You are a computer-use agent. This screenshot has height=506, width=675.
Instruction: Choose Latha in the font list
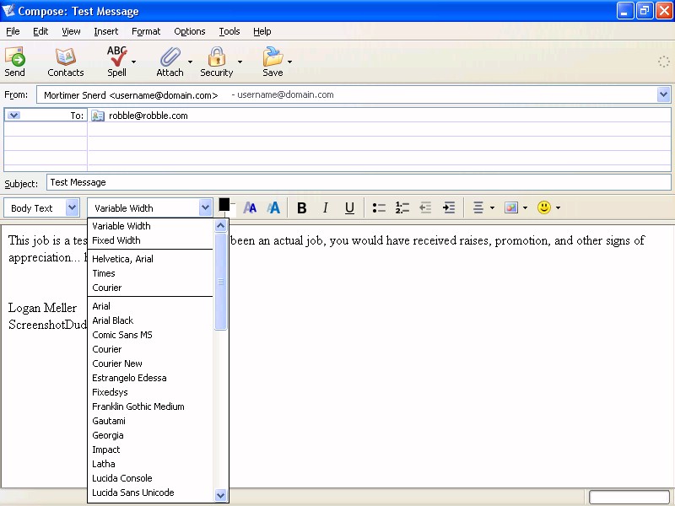click(150, 465)
